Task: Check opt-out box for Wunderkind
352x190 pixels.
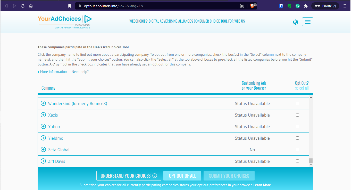Action: coord(297,103)
